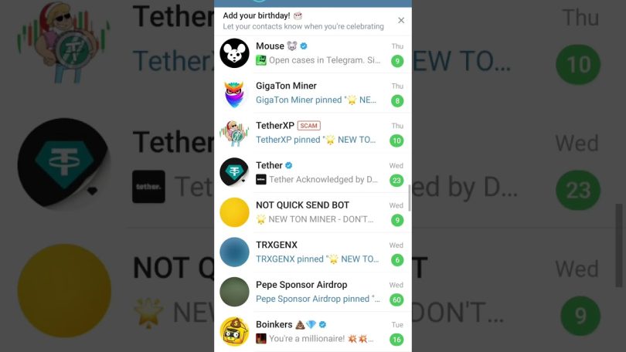The height and width of the screenshot is (352, 626).
Task: Click the SCAM label next to TetherXP
Action: (308, 126)
